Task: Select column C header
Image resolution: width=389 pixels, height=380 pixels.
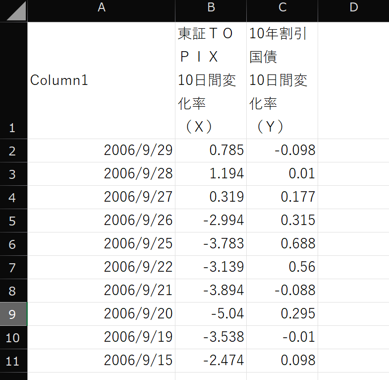Action: 282,8
